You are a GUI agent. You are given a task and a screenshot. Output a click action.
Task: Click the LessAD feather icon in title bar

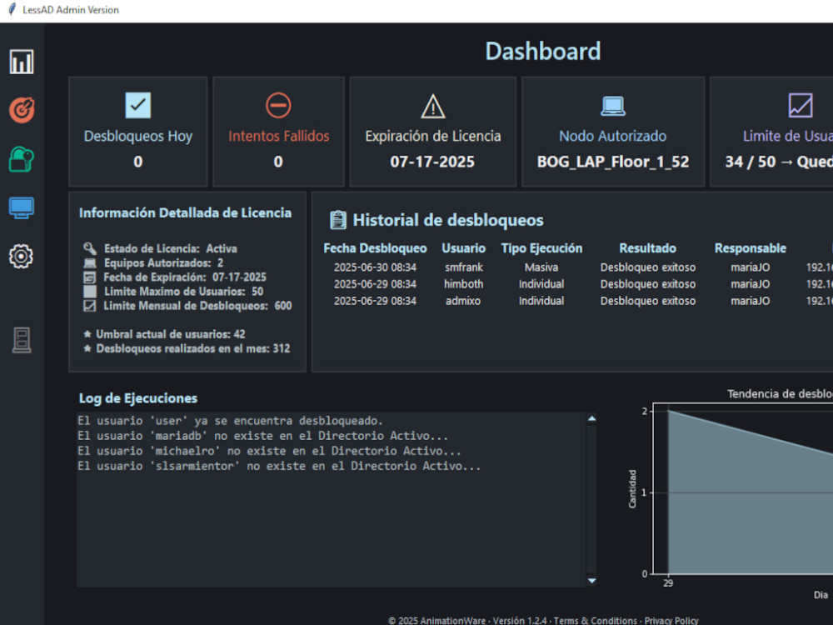(x=12, y=9)
